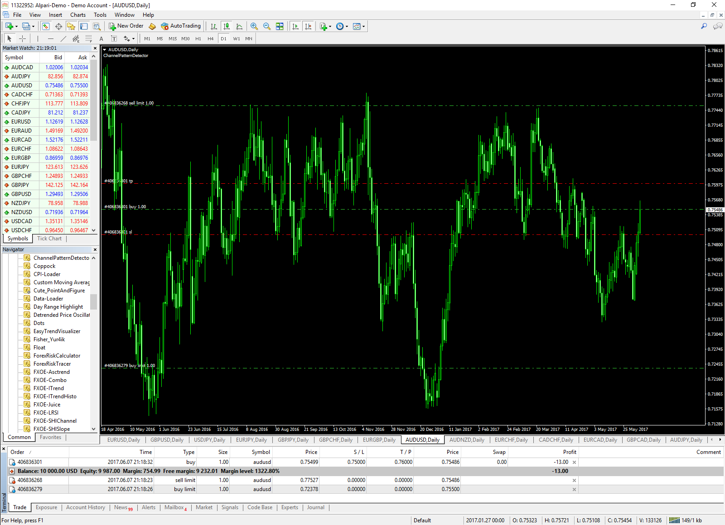Open the Tools menu
Viewport: 725px width, 525px height.
coord(100,15)
